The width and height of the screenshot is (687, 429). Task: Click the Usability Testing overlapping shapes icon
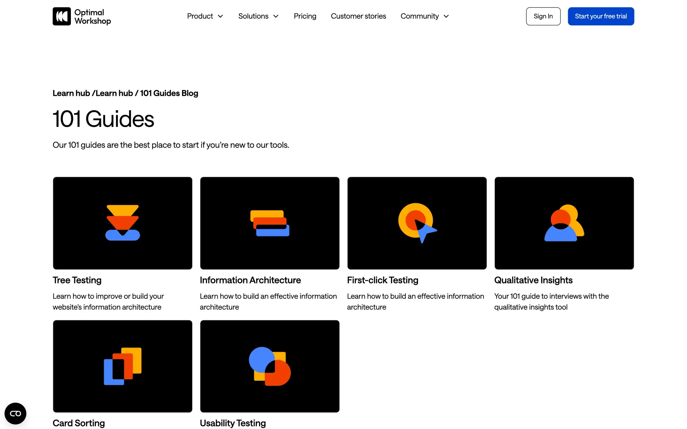click(x=270, y=366)
